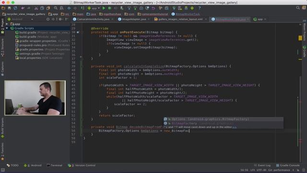Open the Version Control tool window
This screenshot has width=307, height=173.
[x=82, y=165]
